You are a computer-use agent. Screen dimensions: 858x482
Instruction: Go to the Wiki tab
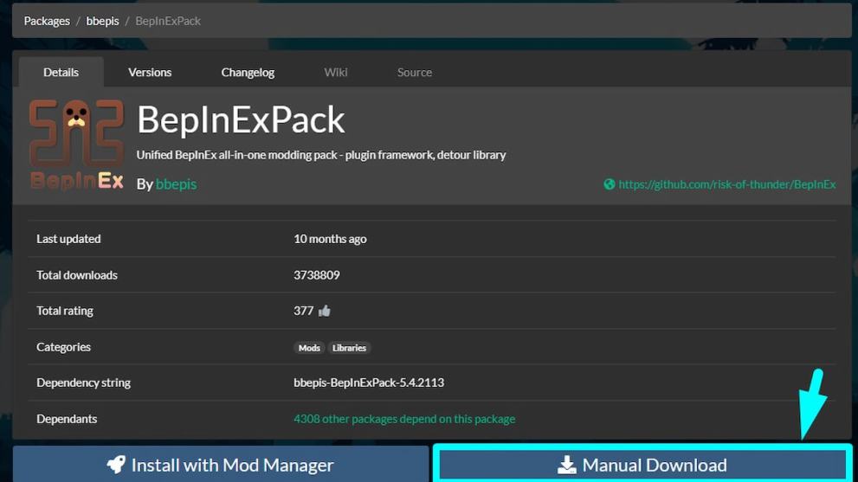(x=335, y=72)
